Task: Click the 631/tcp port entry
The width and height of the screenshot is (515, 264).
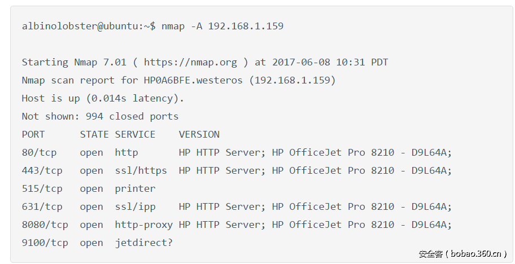Action: click(x=42, y=206)
